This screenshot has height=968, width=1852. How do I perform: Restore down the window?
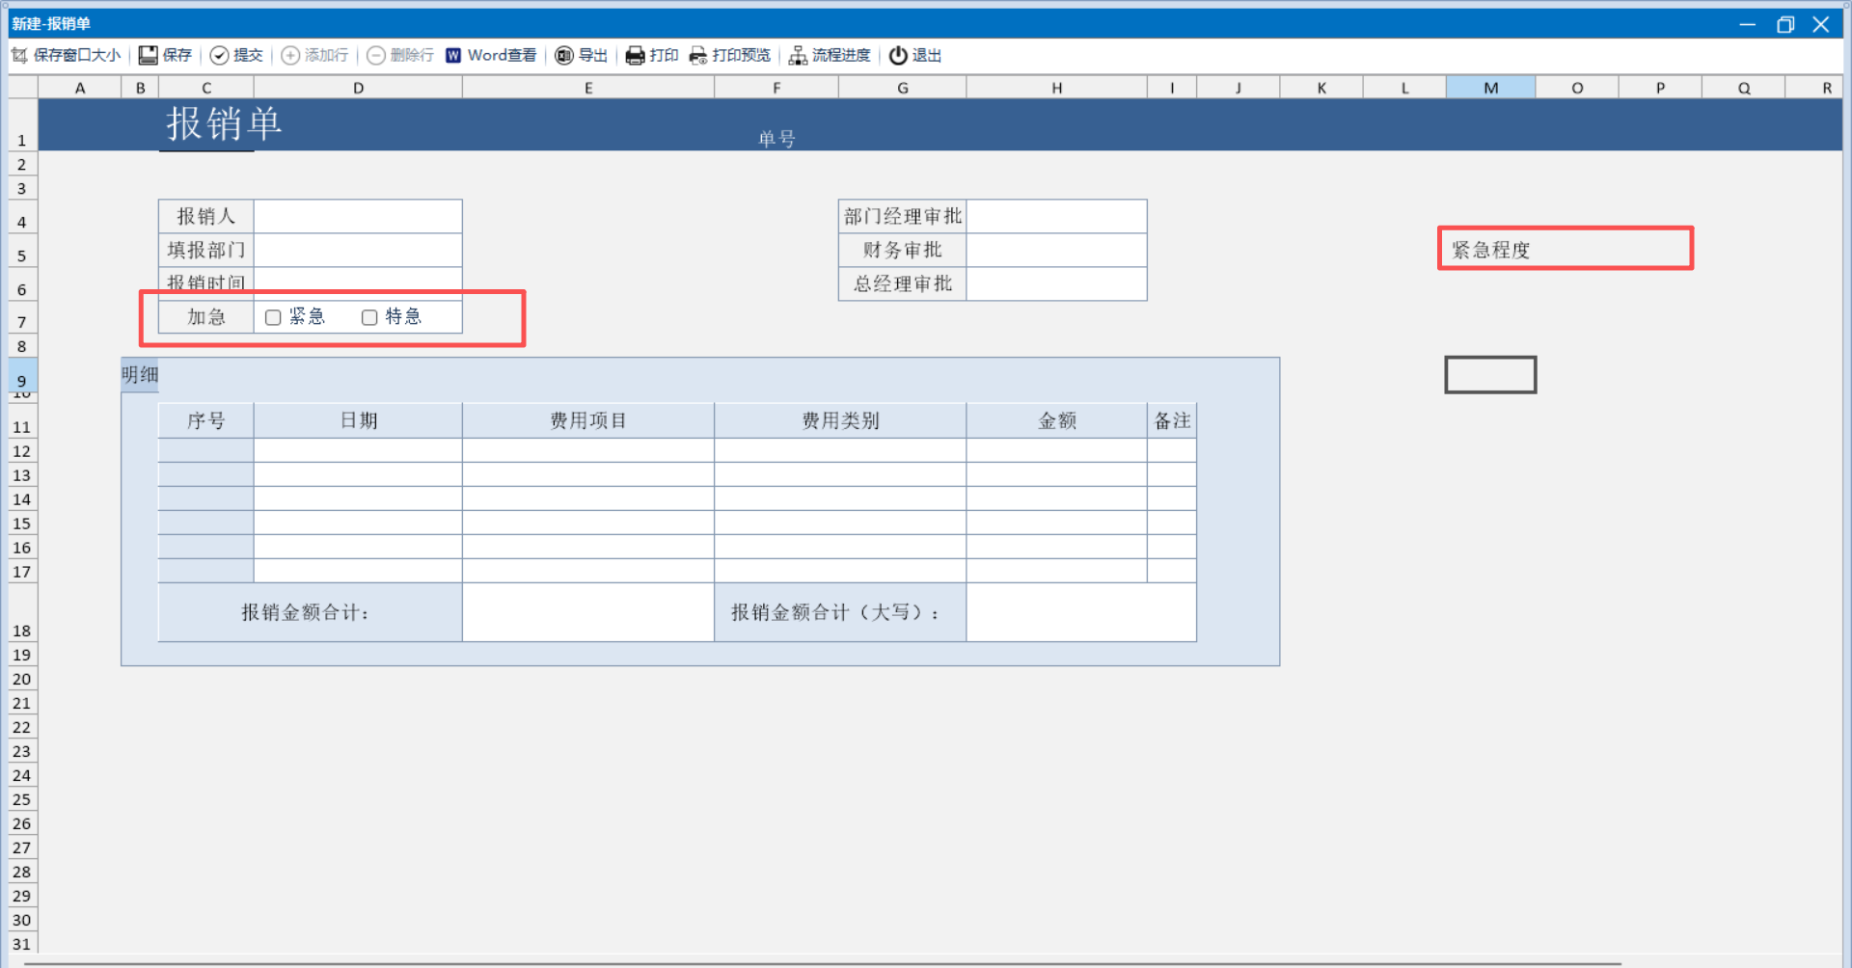pos(1784,24)
